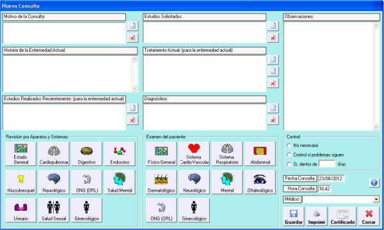Click the Historia de la Enfermedad scrollbar
The image size is (384, 230).
135,74
